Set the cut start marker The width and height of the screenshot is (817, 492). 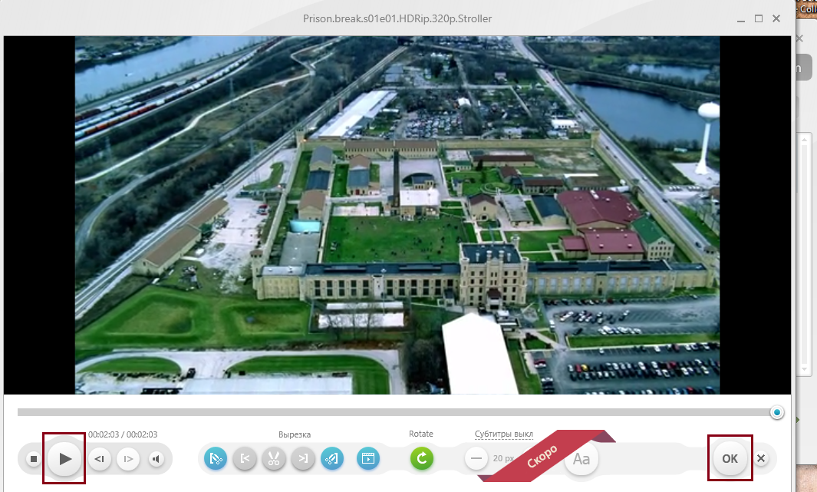click(x=245, y=459)
